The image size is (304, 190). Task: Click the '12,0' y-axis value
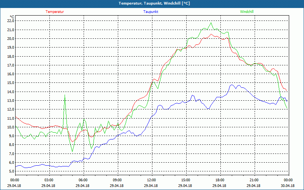click(11, 109)
